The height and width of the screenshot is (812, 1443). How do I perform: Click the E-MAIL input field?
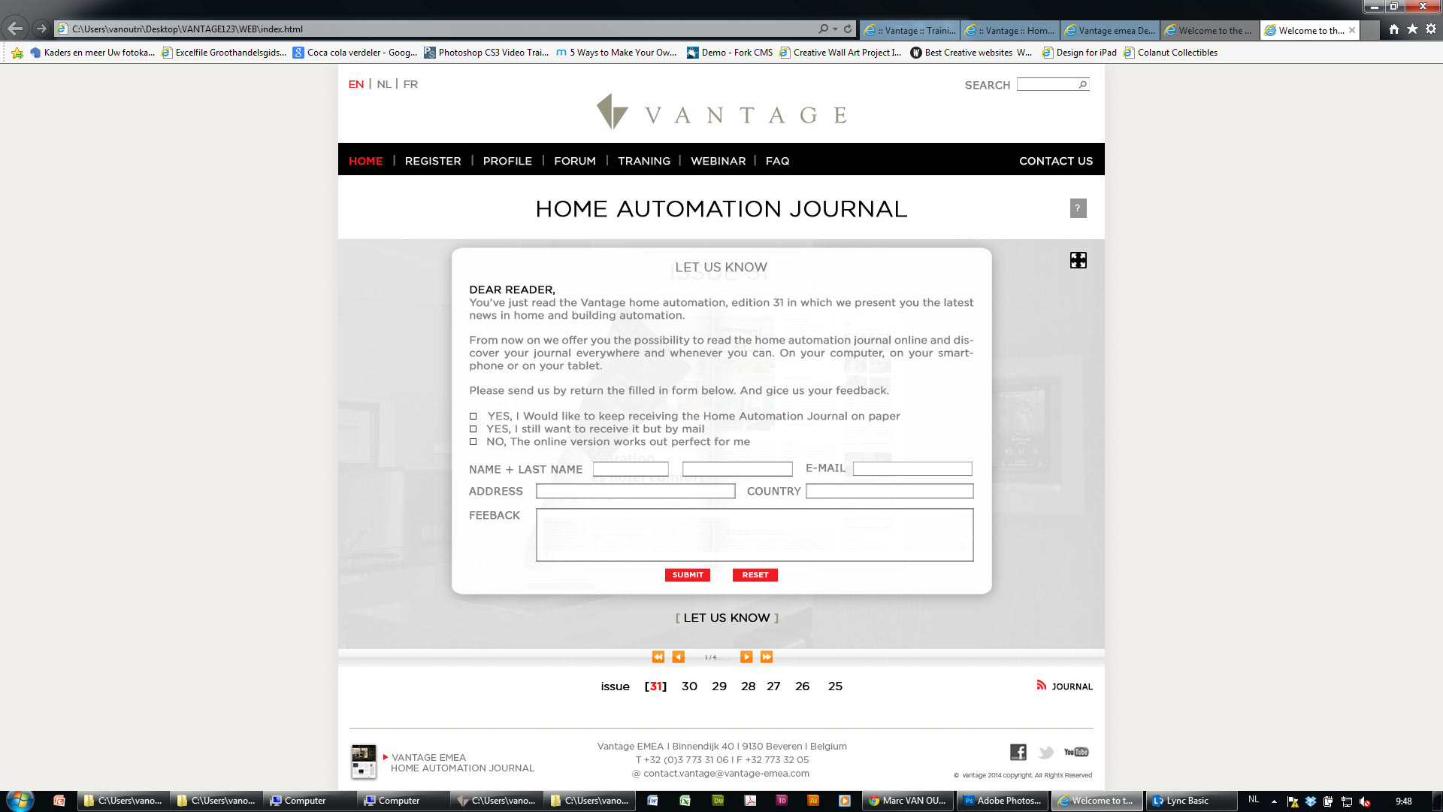[x=912, y=468]
